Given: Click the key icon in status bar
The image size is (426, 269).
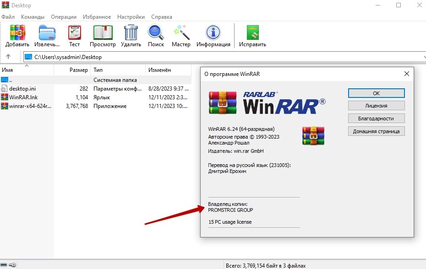Looking at the screenshot, I should pos(12,265).
